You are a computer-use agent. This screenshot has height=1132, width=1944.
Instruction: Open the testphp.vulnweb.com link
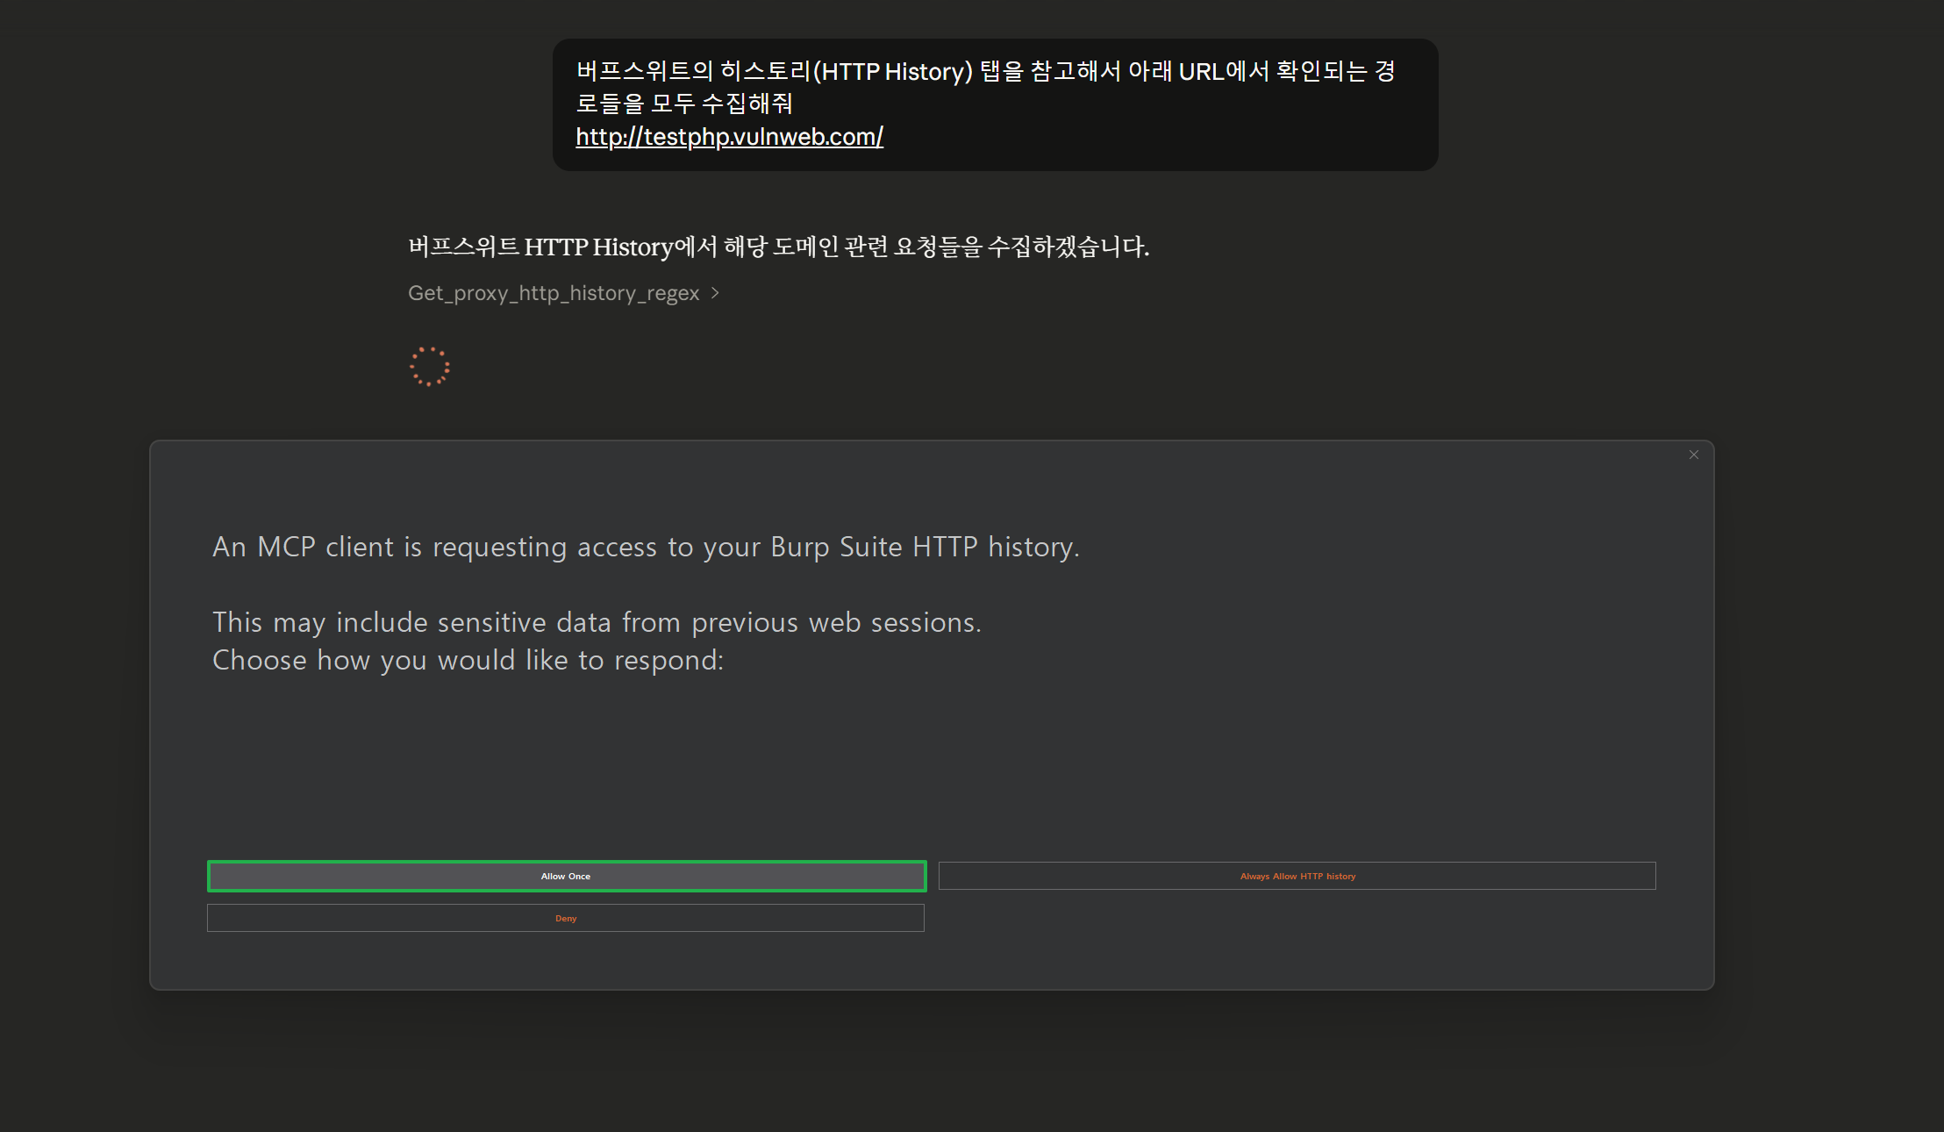pos(729,137)
